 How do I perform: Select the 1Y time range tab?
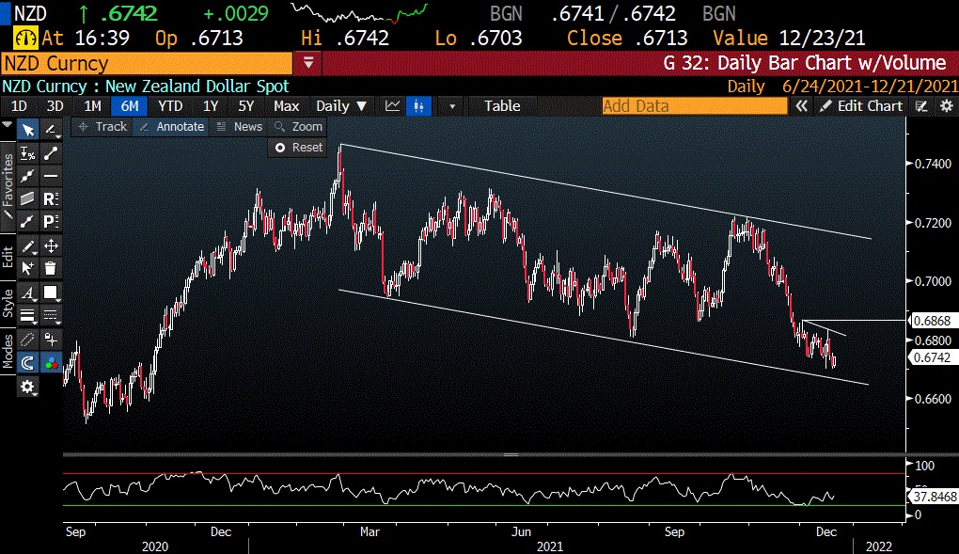pyautogui.click(x=211, y=106)
